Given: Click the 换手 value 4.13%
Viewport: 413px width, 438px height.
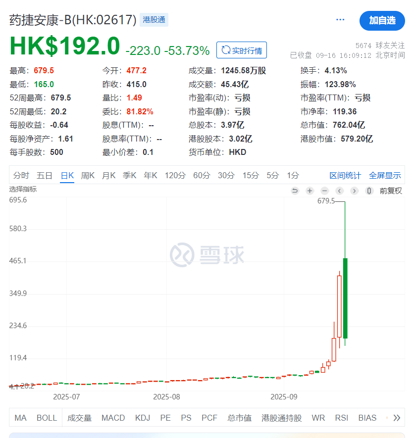Looking at the screenshot, I should click(x=336, y=71).
